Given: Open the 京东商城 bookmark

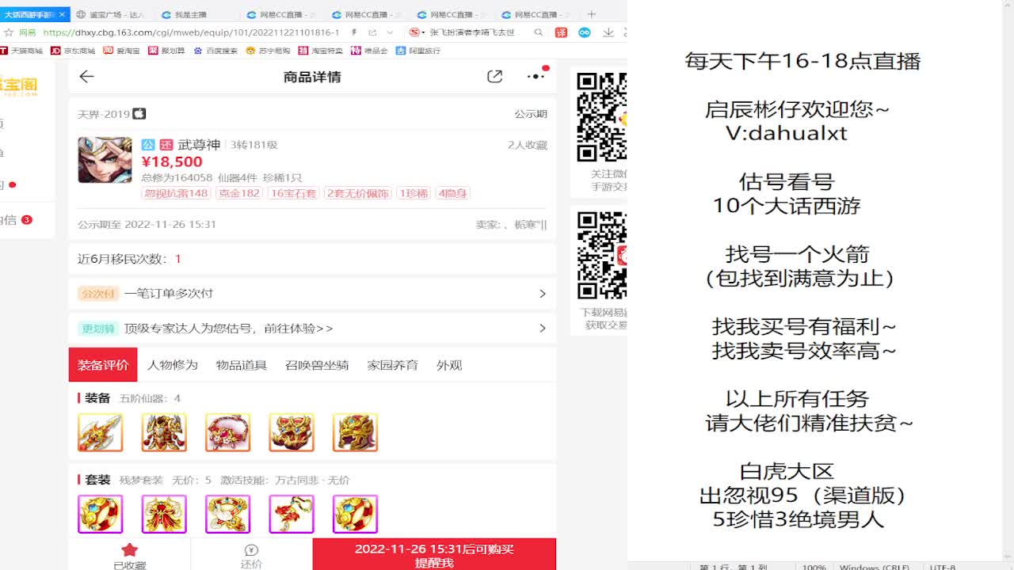Looking at the screenshot, I should pos(72,51).
